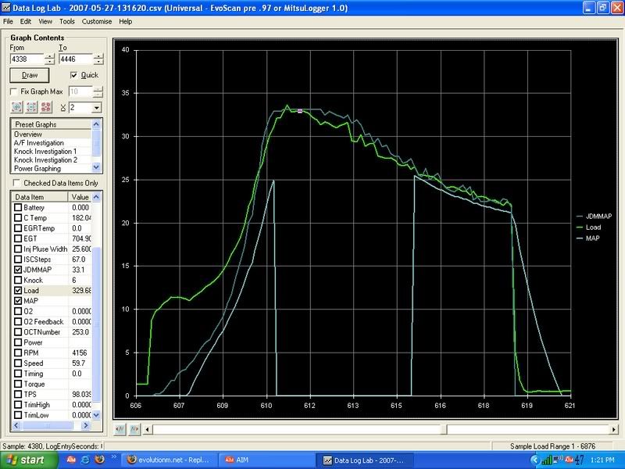
Task: Tick the Checked Data Items Only box
Action: click(17, 183)
